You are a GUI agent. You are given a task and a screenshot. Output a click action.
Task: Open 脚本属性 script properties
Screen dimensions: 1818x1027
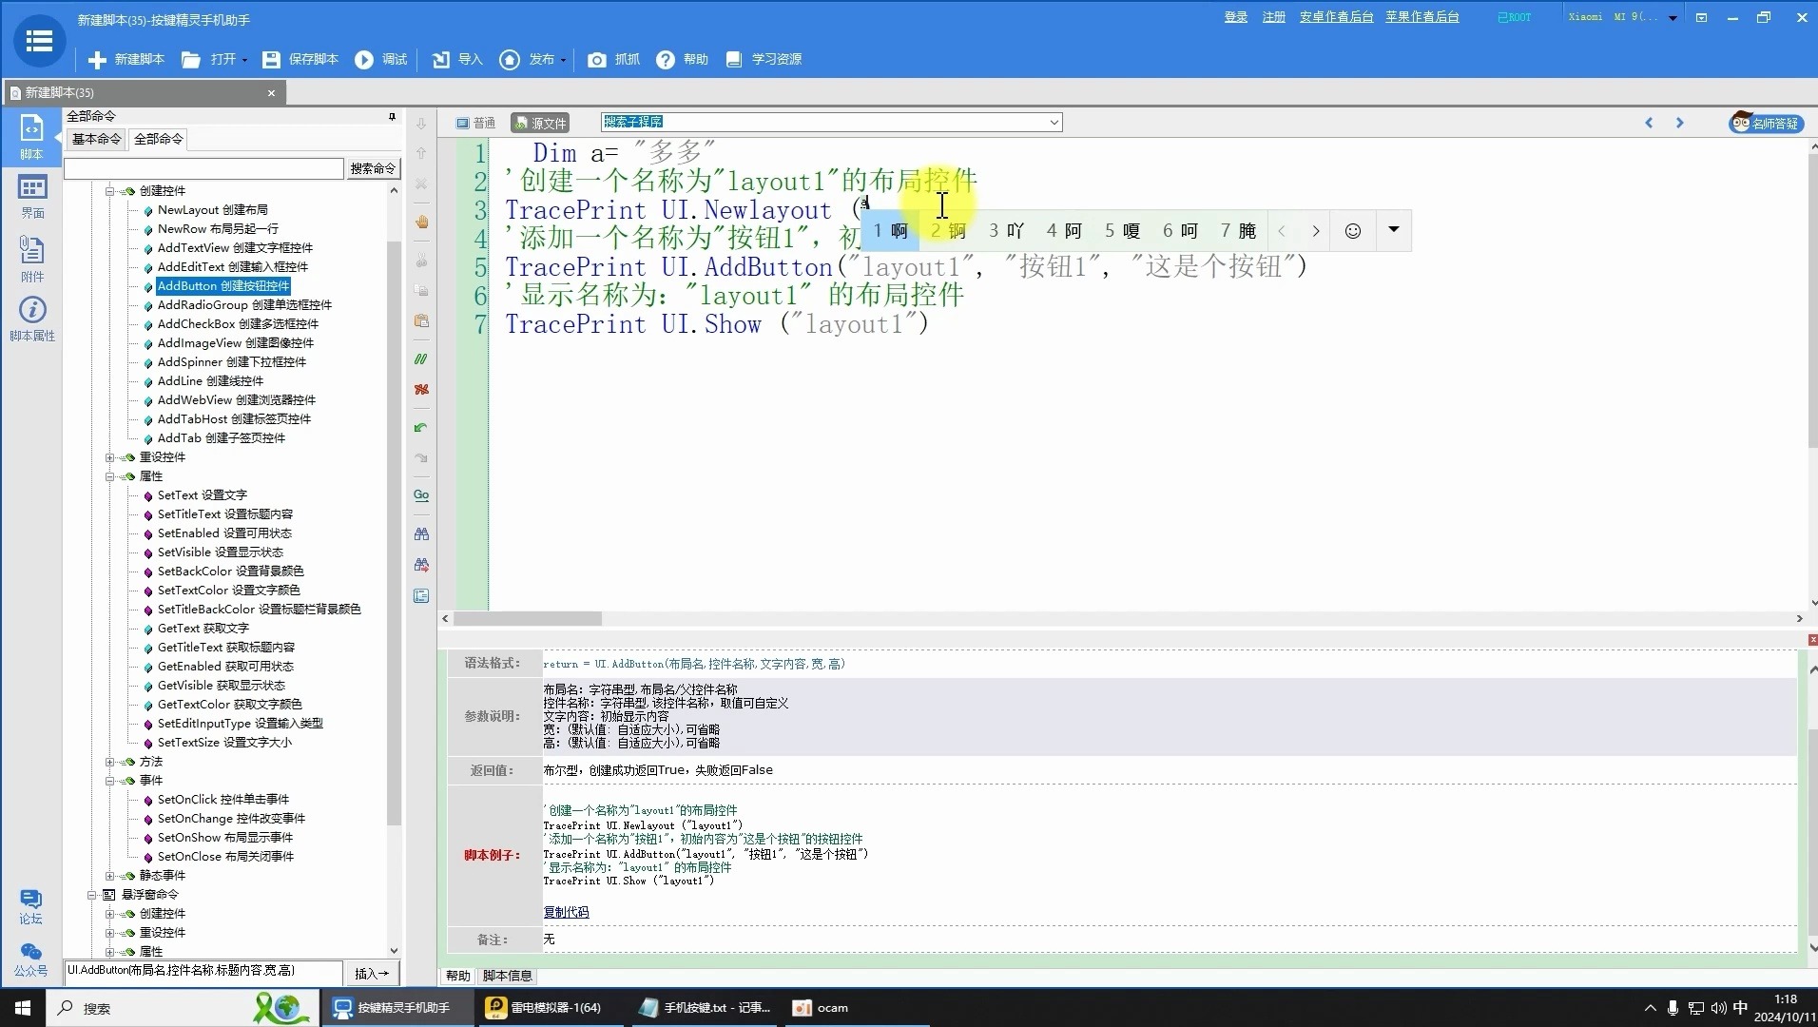(x=31, y=319)
